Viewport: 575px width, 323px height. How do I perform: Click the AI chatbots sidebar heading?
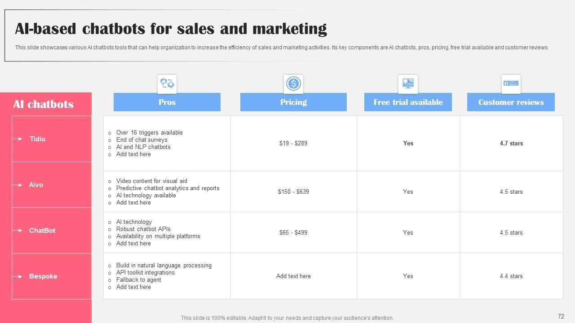click(44, 105)
